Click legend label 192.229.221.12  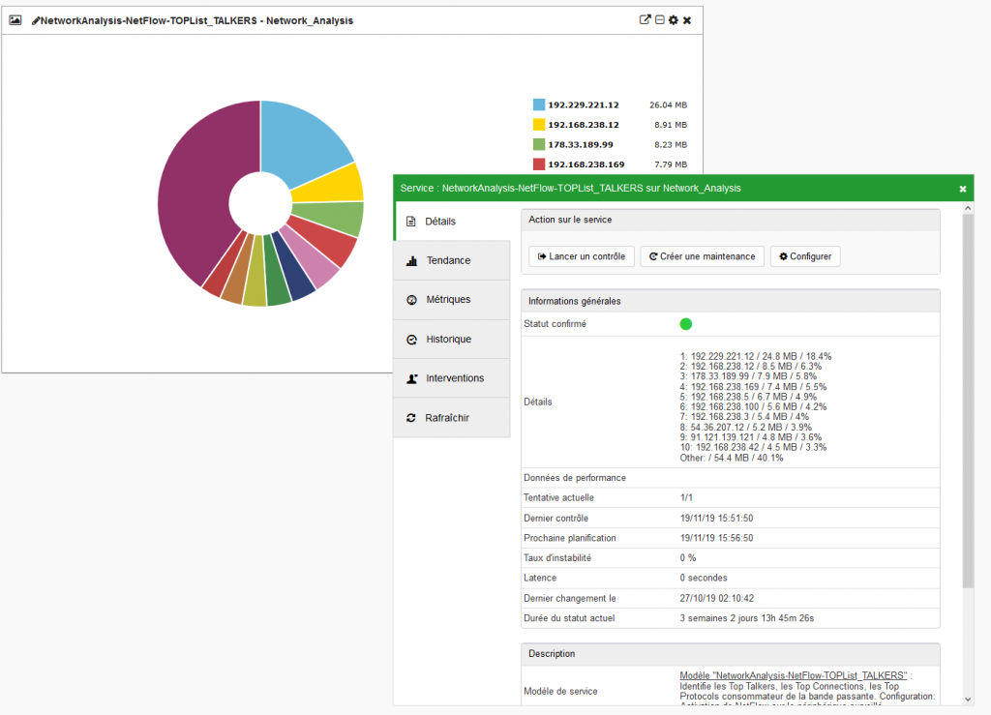click(x=584, y=104)
